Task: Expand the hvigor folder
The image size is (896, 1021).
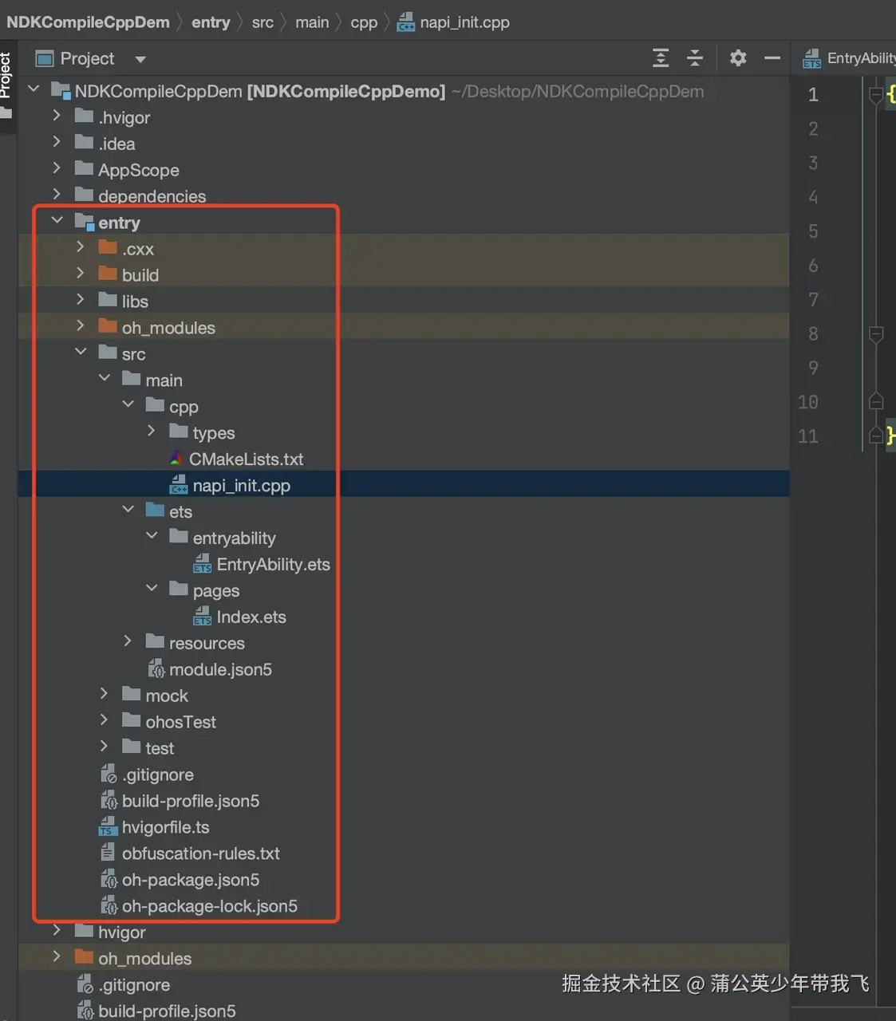Action: (56, 931)
